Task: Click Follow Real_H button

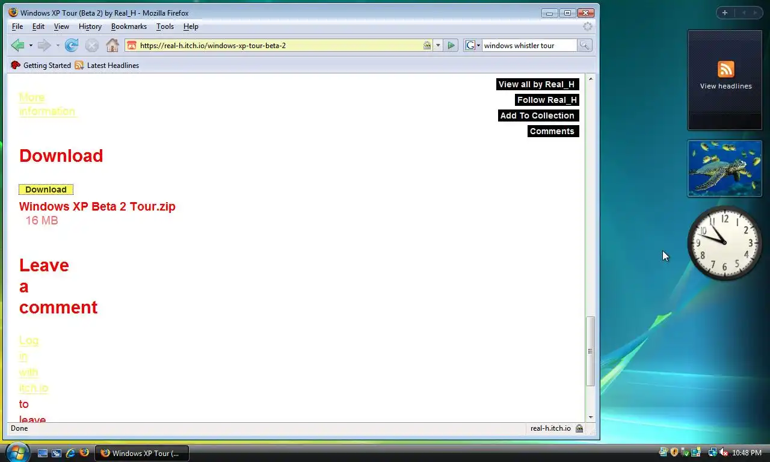Action: (x=547, y=100)
